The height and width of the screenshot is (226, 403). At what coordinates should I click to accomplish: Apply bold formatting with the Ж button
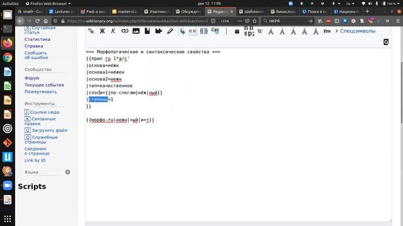[x=102, y=31]
